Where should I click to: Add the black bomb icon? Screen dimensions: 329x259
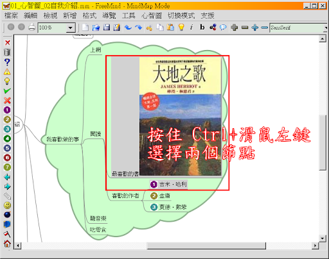click(7, 215)
